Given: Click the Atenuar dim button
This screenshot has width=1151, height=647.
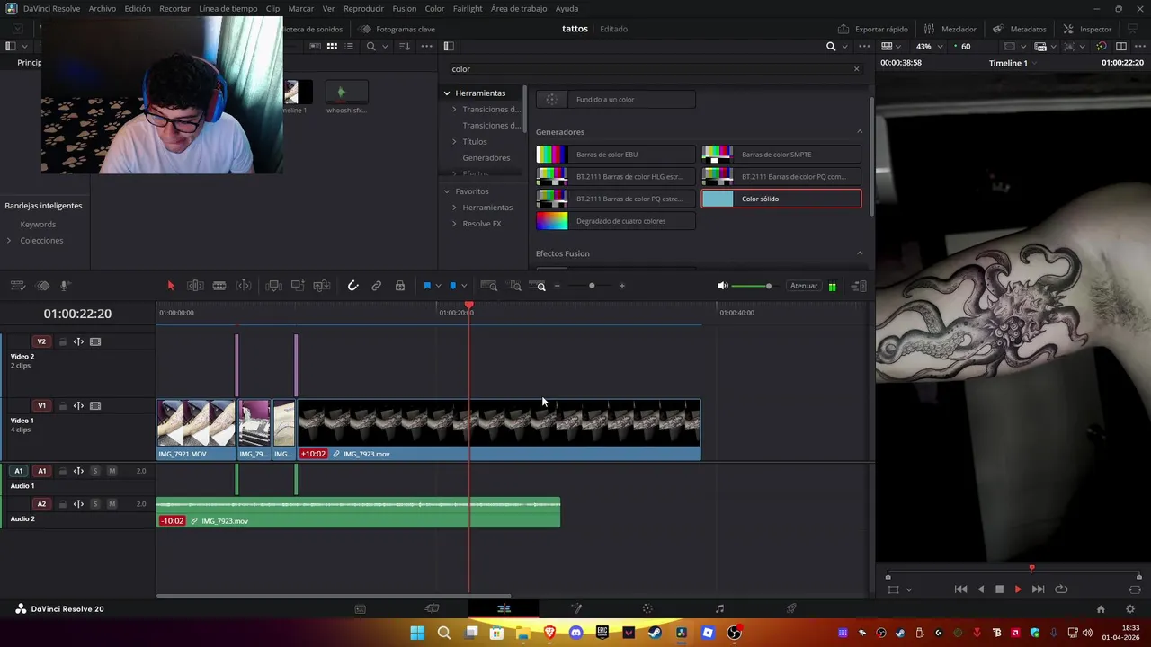Looking at the screenshot, I should [x=803, y=286].
